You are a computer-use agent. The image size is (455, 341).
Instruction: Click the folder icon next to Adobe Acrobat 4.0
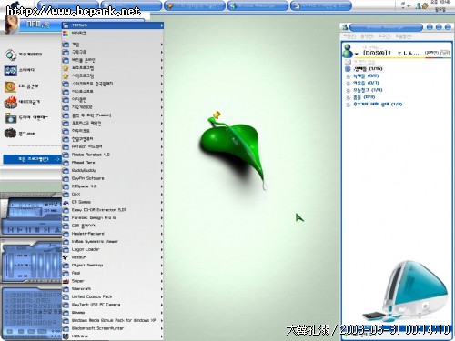click(x=66, y=155)
